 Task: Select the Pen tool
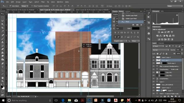click(3, 64)
